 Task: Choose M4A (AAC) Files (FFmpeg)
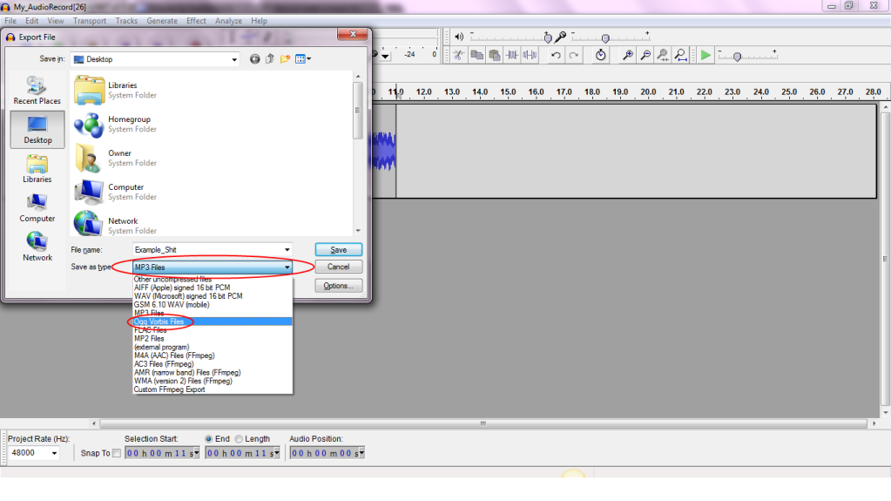coord(213,356)
